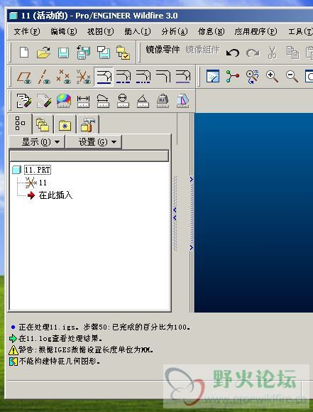Viewport: 313px width, 412px height.
Task: Click the mass properties weight icon
Action: click(163, 101)
